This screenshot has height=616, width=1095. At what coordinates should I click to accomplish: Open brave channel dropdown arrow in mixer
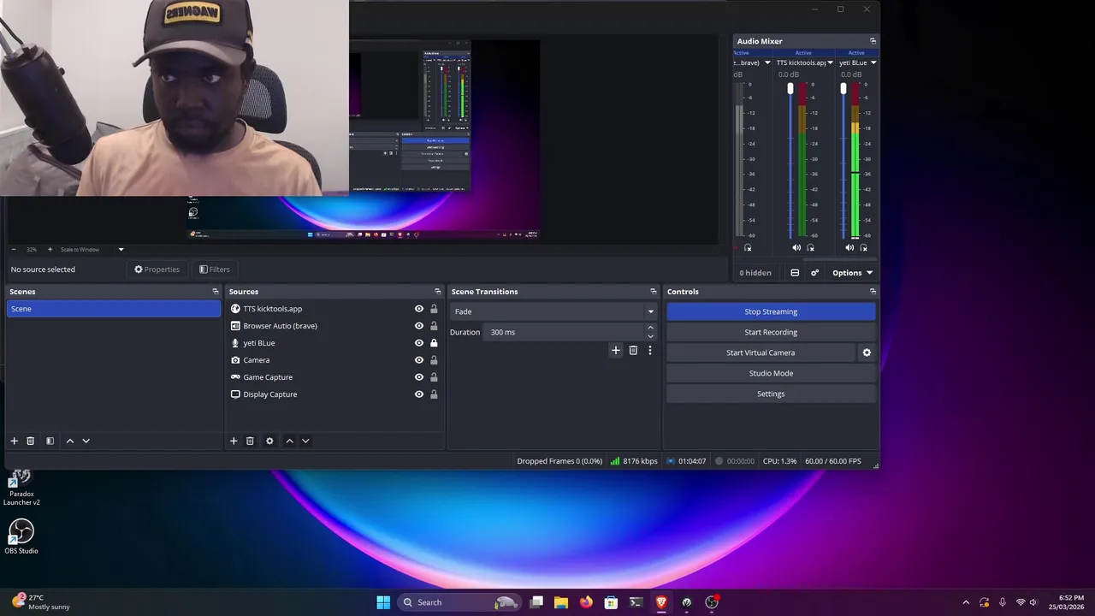click(766, 62)
